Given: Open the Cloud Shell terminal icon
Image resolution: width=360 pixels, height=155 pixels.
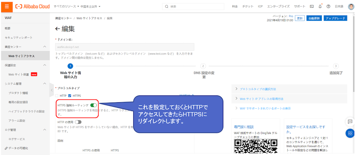Looking at the screenshot, I should (x=311, y=6).
